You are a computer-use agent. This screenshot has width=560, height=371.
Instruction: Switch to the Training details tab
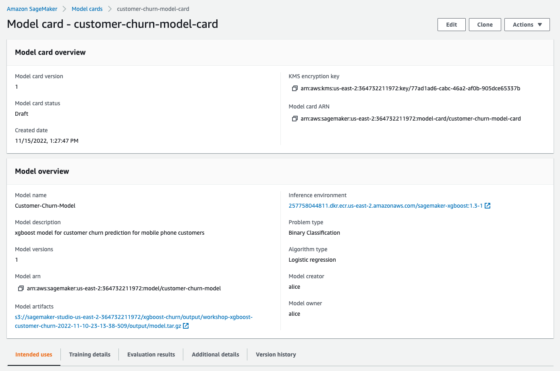pyautogui.click(x=89, y=354)
